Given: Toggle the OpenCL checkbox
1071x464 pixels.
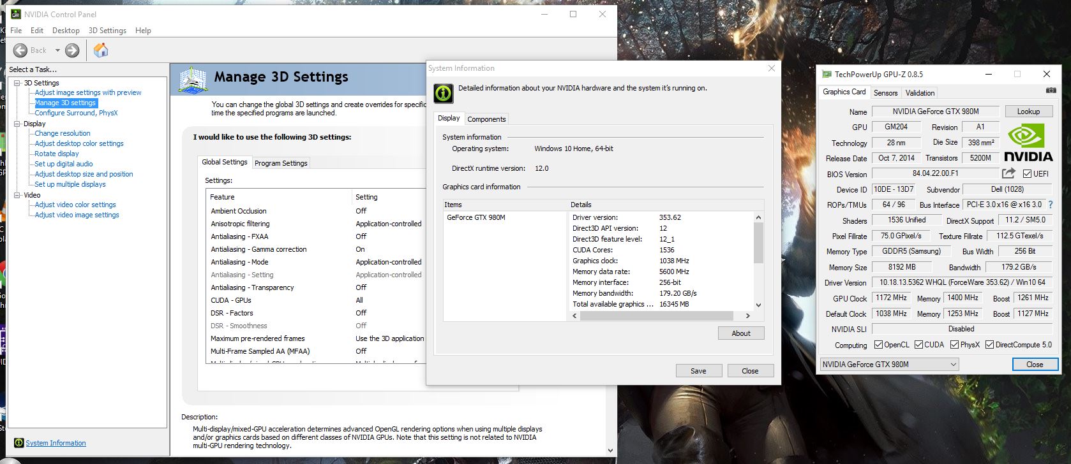Looking at the screenshot, I should point(878,345).
